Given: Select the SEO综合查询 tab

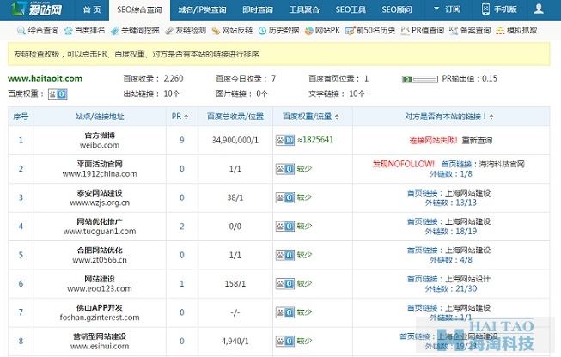Looking at the screenshot, I should (x=139, y=9).
